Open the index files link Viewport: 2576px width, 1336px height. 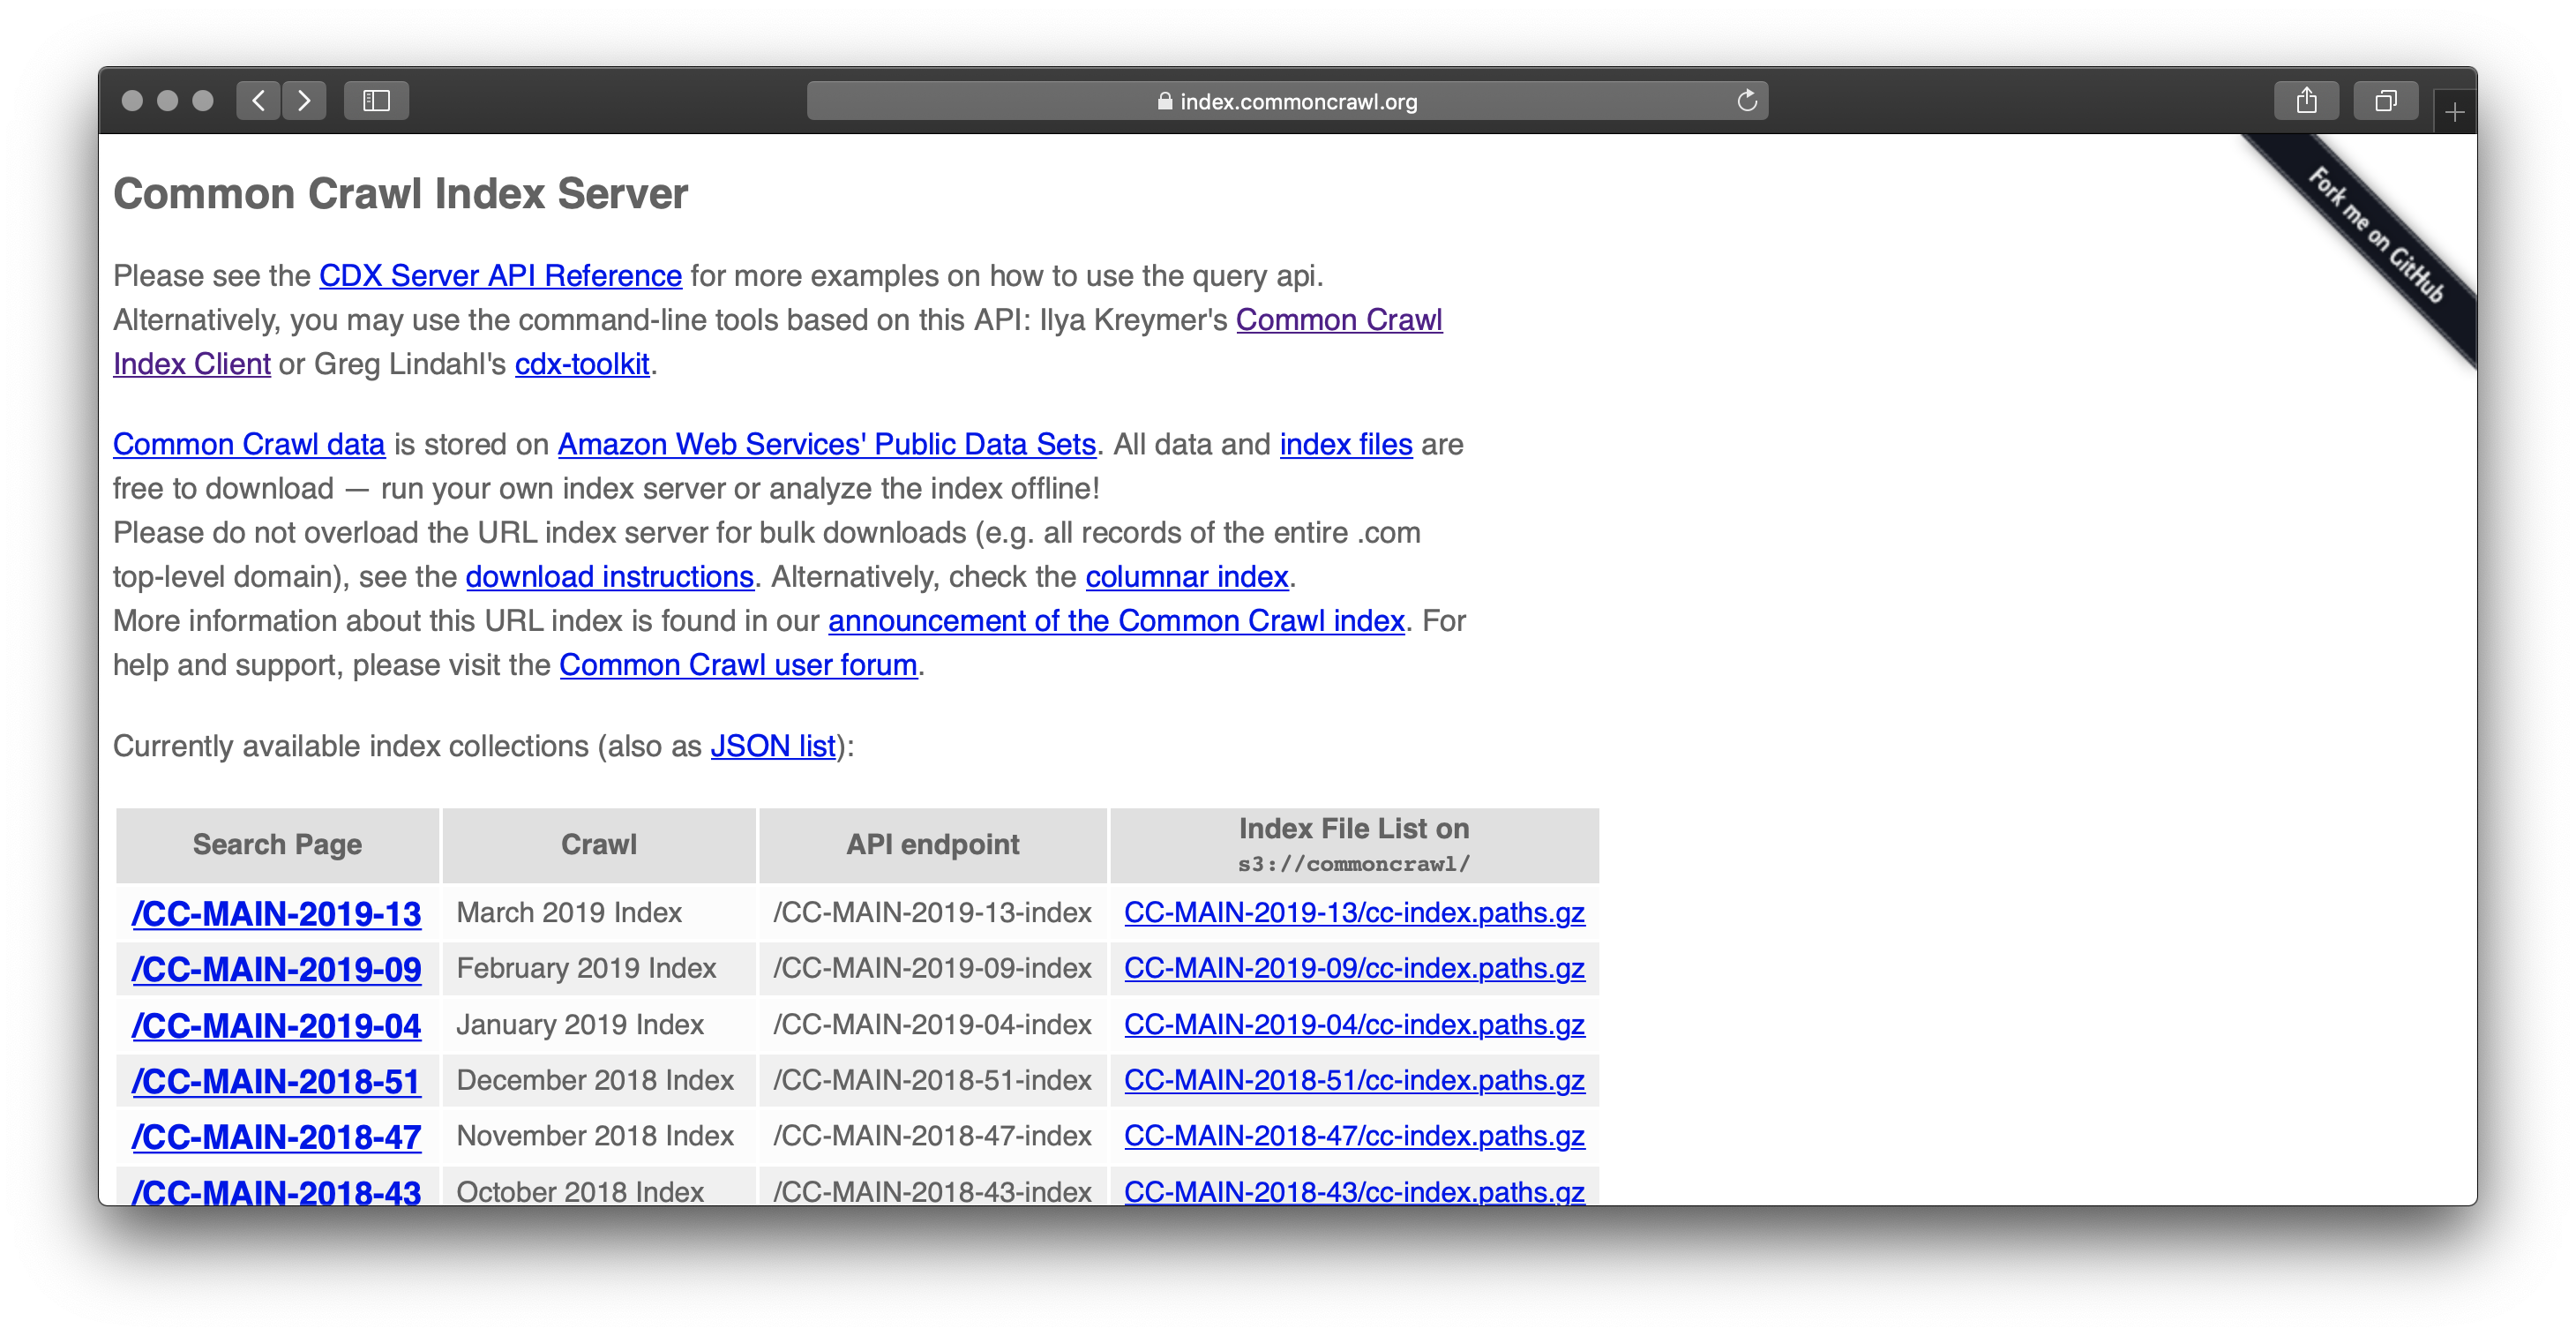pos(1346,444)
